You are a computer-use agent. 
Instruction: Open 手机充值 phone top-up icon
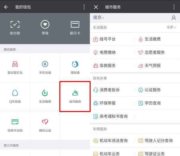[x=45, y=64]
